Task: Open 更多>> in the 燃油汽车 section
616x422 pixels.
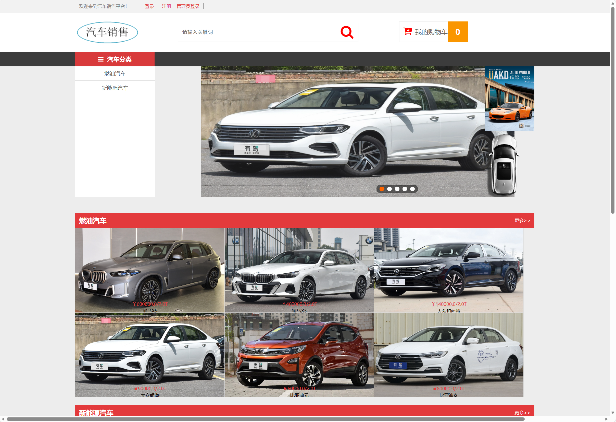Action: tap(522, 220)
